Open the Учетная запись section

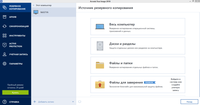[x=15, y=54]
